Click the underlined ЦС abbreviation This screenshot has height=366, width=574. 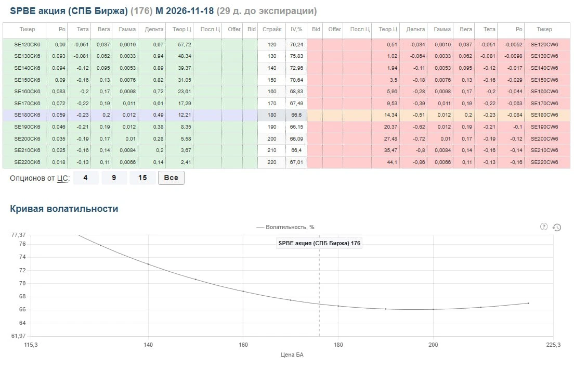[x=62, y=178]
